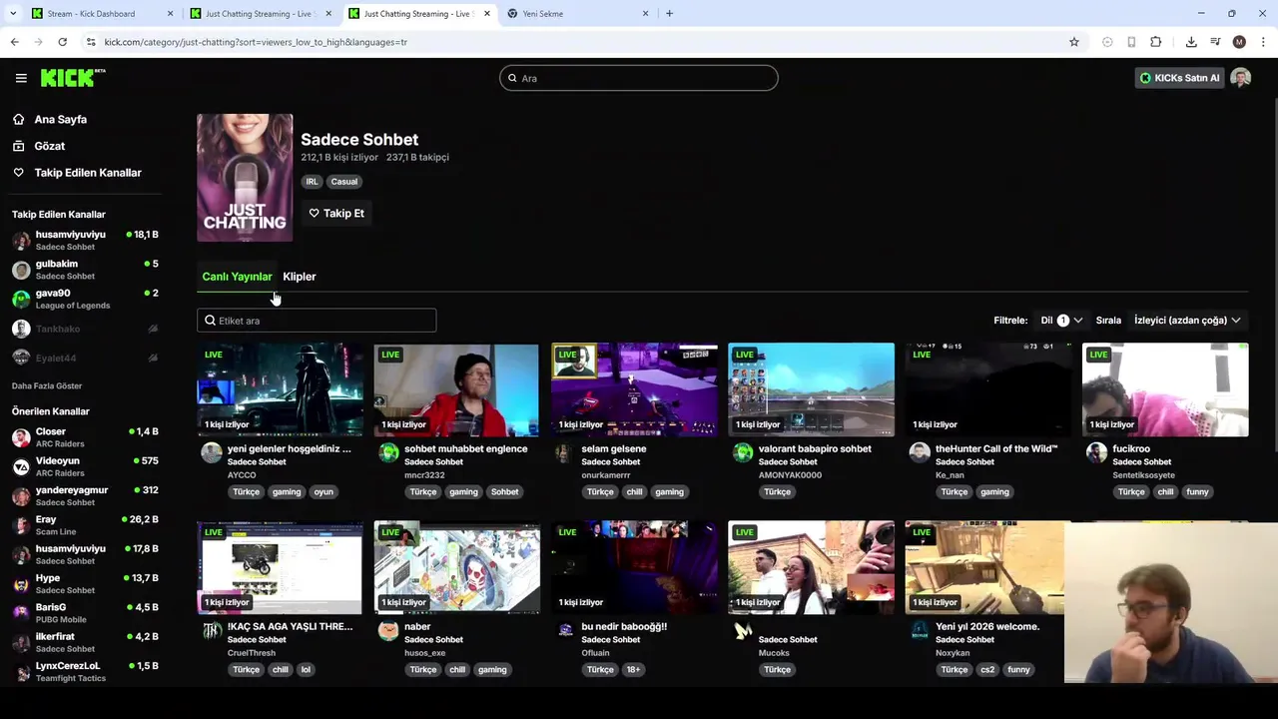Click mncr3232 streamer avatar icon
Screen dimensions: 1278x719
point(388,453)
